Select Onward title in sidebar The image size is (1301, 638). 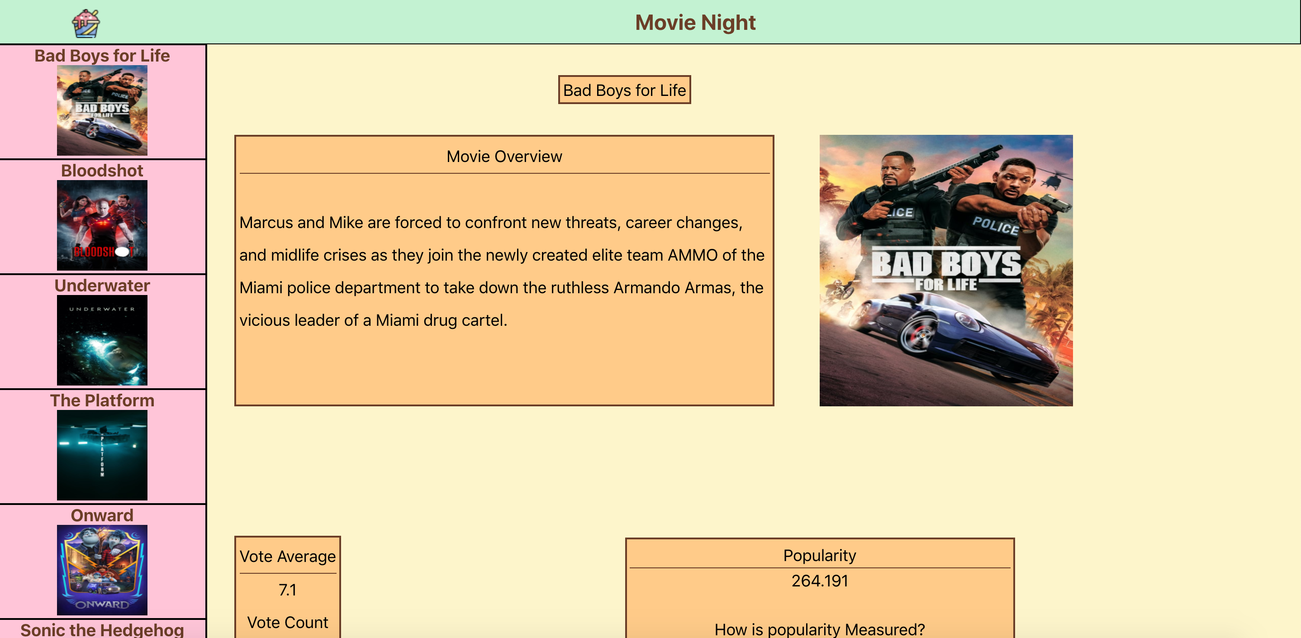click(102, 515)
